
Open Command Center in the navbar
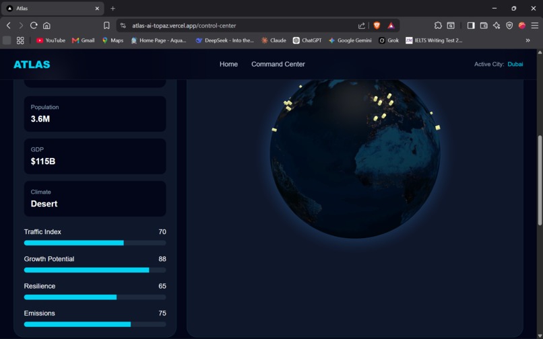278,64
